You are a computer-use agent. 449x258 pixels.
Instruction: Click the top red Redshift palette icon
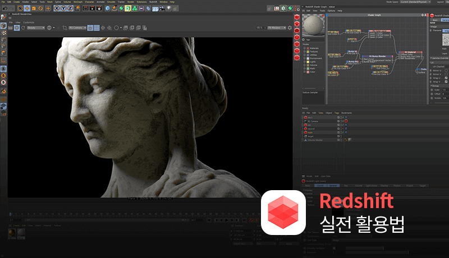297,17
